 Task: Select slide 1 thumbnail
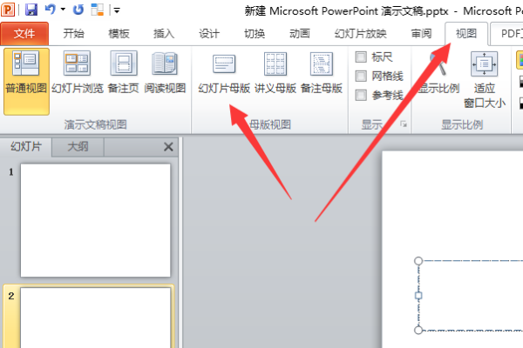pyautogui.click(x=95, y=220)
